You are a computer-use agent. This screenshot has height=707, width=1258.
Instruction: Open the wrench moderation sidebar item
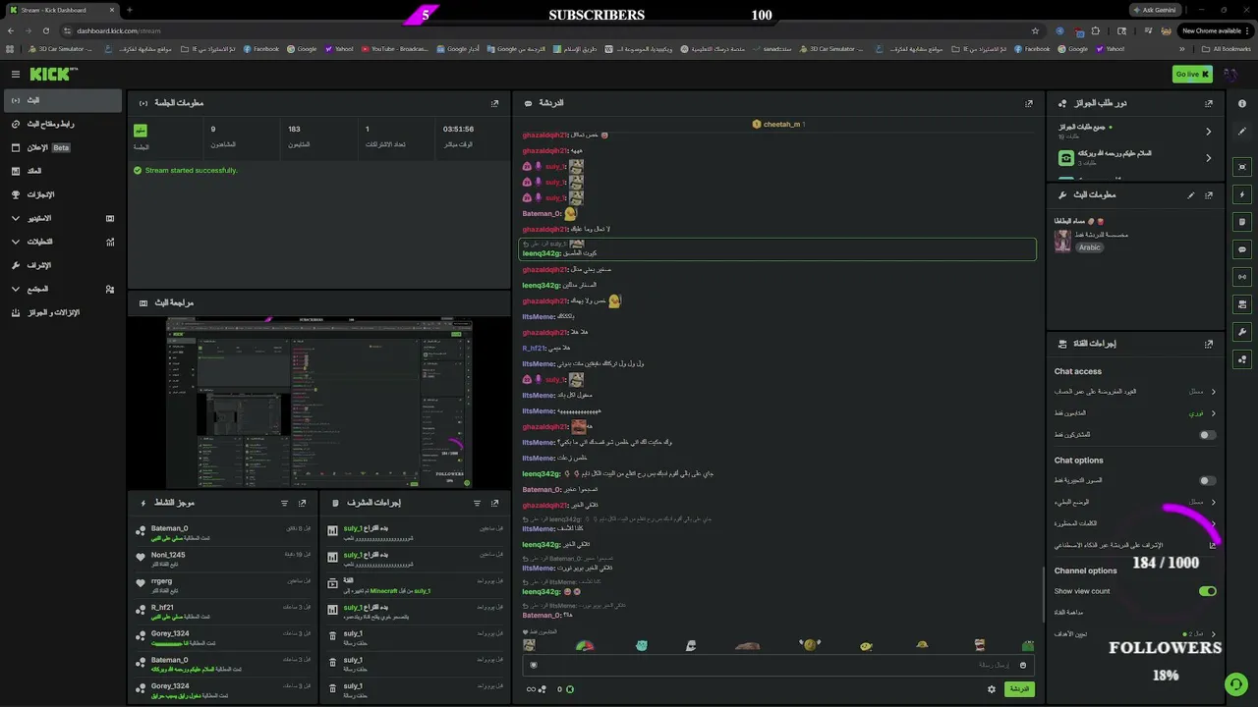point(62,265)
